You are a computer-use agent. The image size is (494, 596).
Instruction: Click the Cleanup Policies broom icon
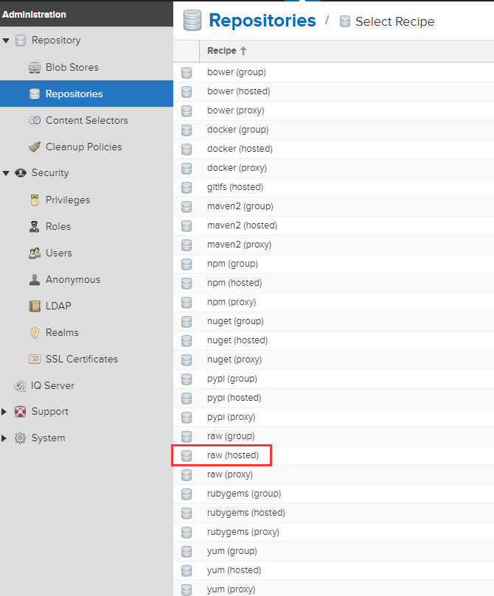pyautogui.click(x=35, y=147)
